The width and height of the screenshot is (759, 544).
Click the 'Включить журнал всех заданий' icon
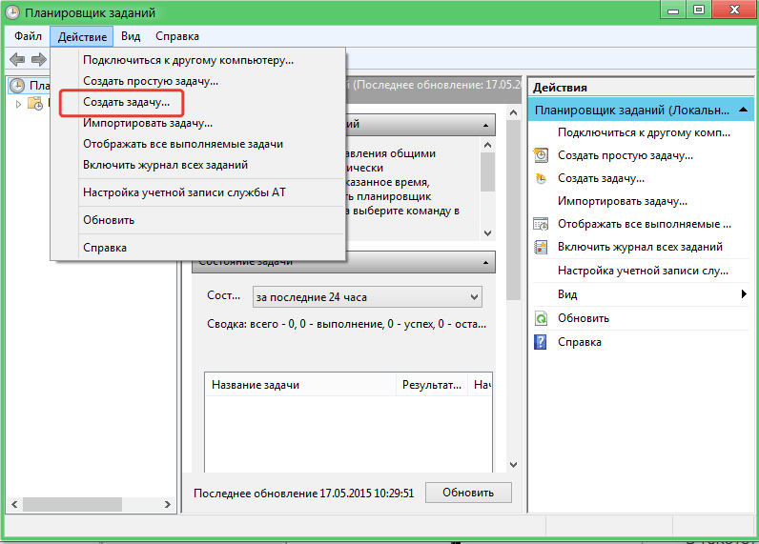(x=541, y=247)
